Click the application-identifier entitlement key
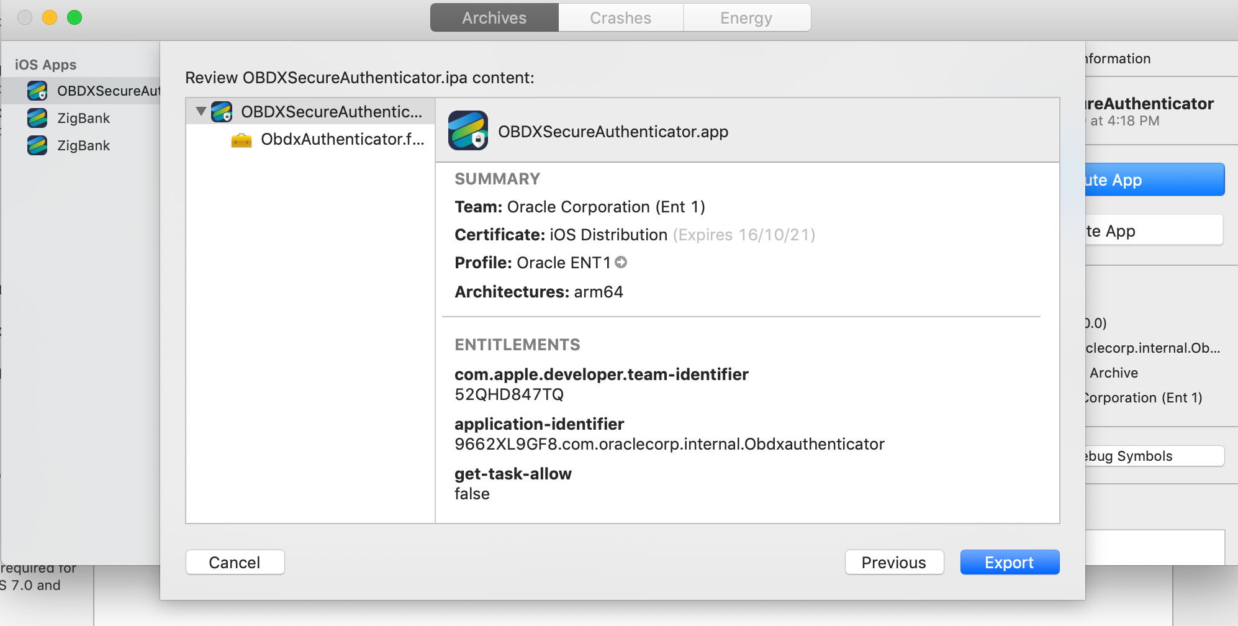This screenshot has height=626, width=1238. (x=540, y=424)
